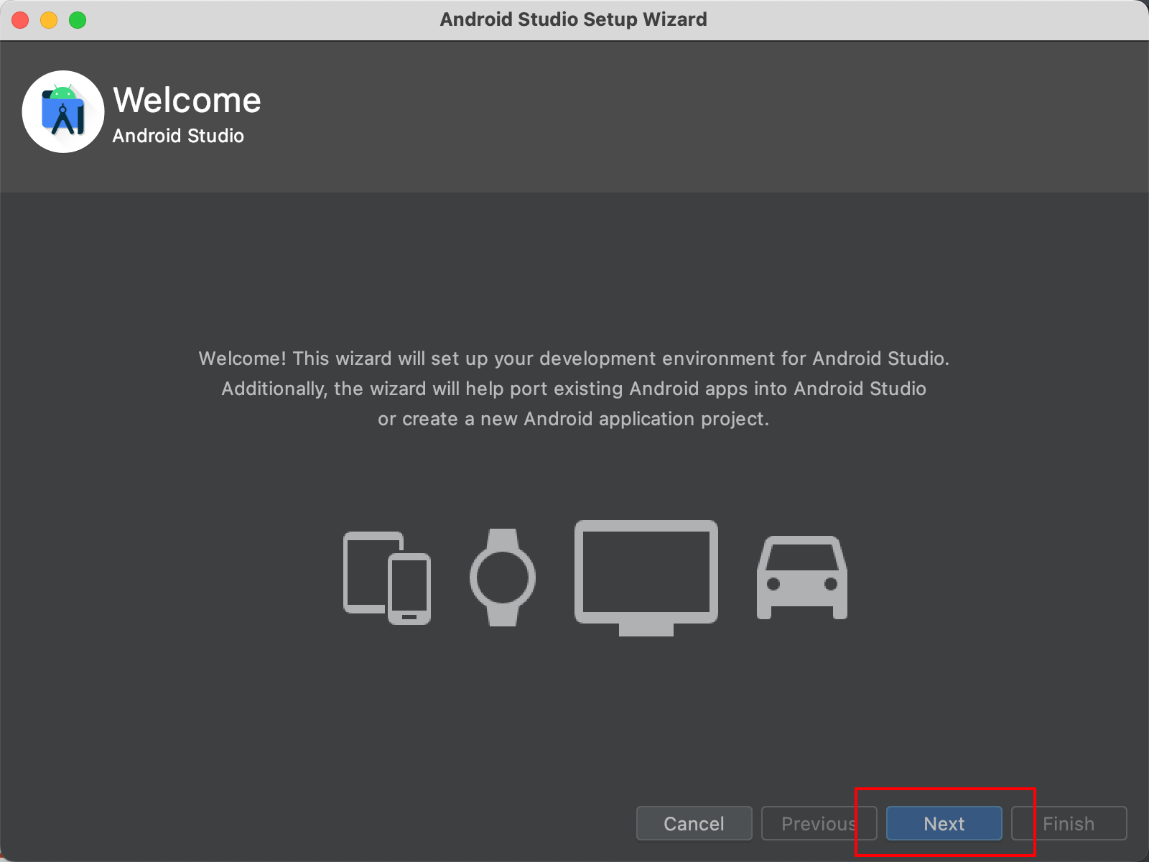Minimize the window with yellow button
Screen dimensions: 1149x862
(49, 20)
